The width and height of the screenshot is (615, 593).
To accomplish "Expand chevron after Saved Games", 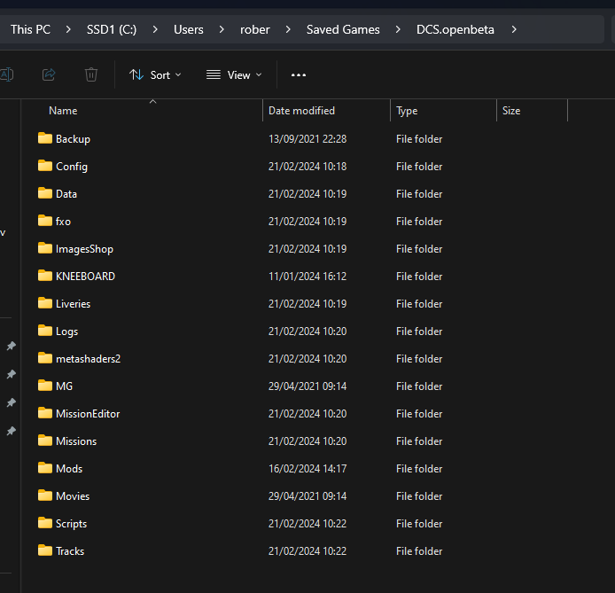I will click(398, 29).
